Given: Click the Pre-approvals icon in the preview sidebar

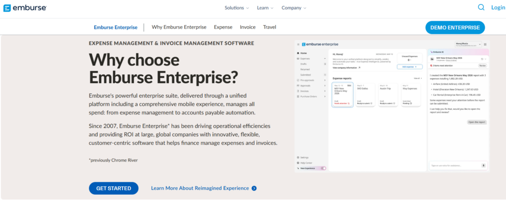Looking at the screenshot, I should pyautogui.click(x=298, y=80).
